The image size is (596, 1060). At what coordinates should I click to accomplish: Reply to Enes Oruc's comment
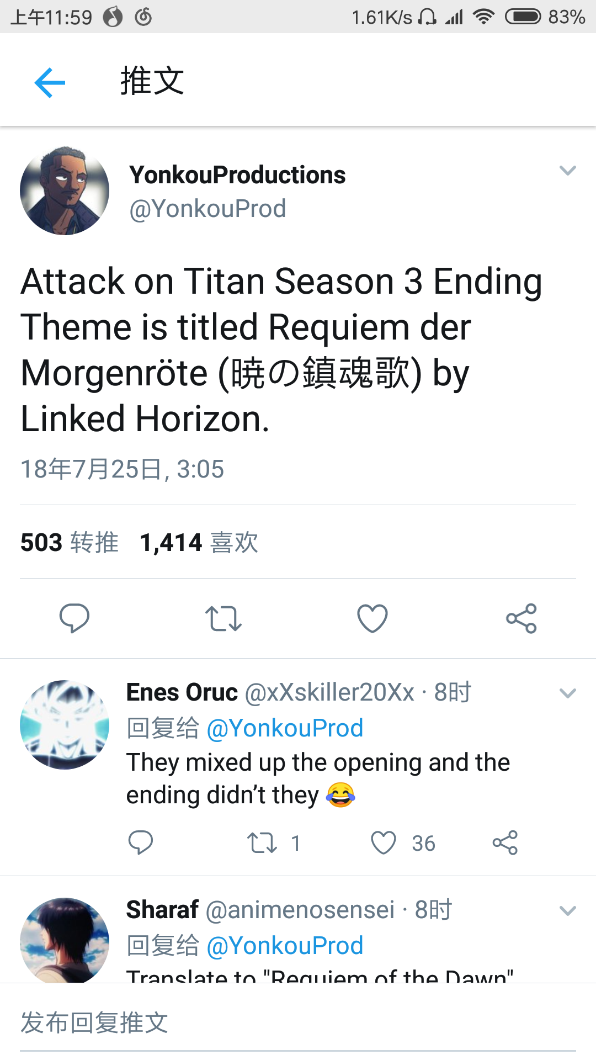point(141,842)
